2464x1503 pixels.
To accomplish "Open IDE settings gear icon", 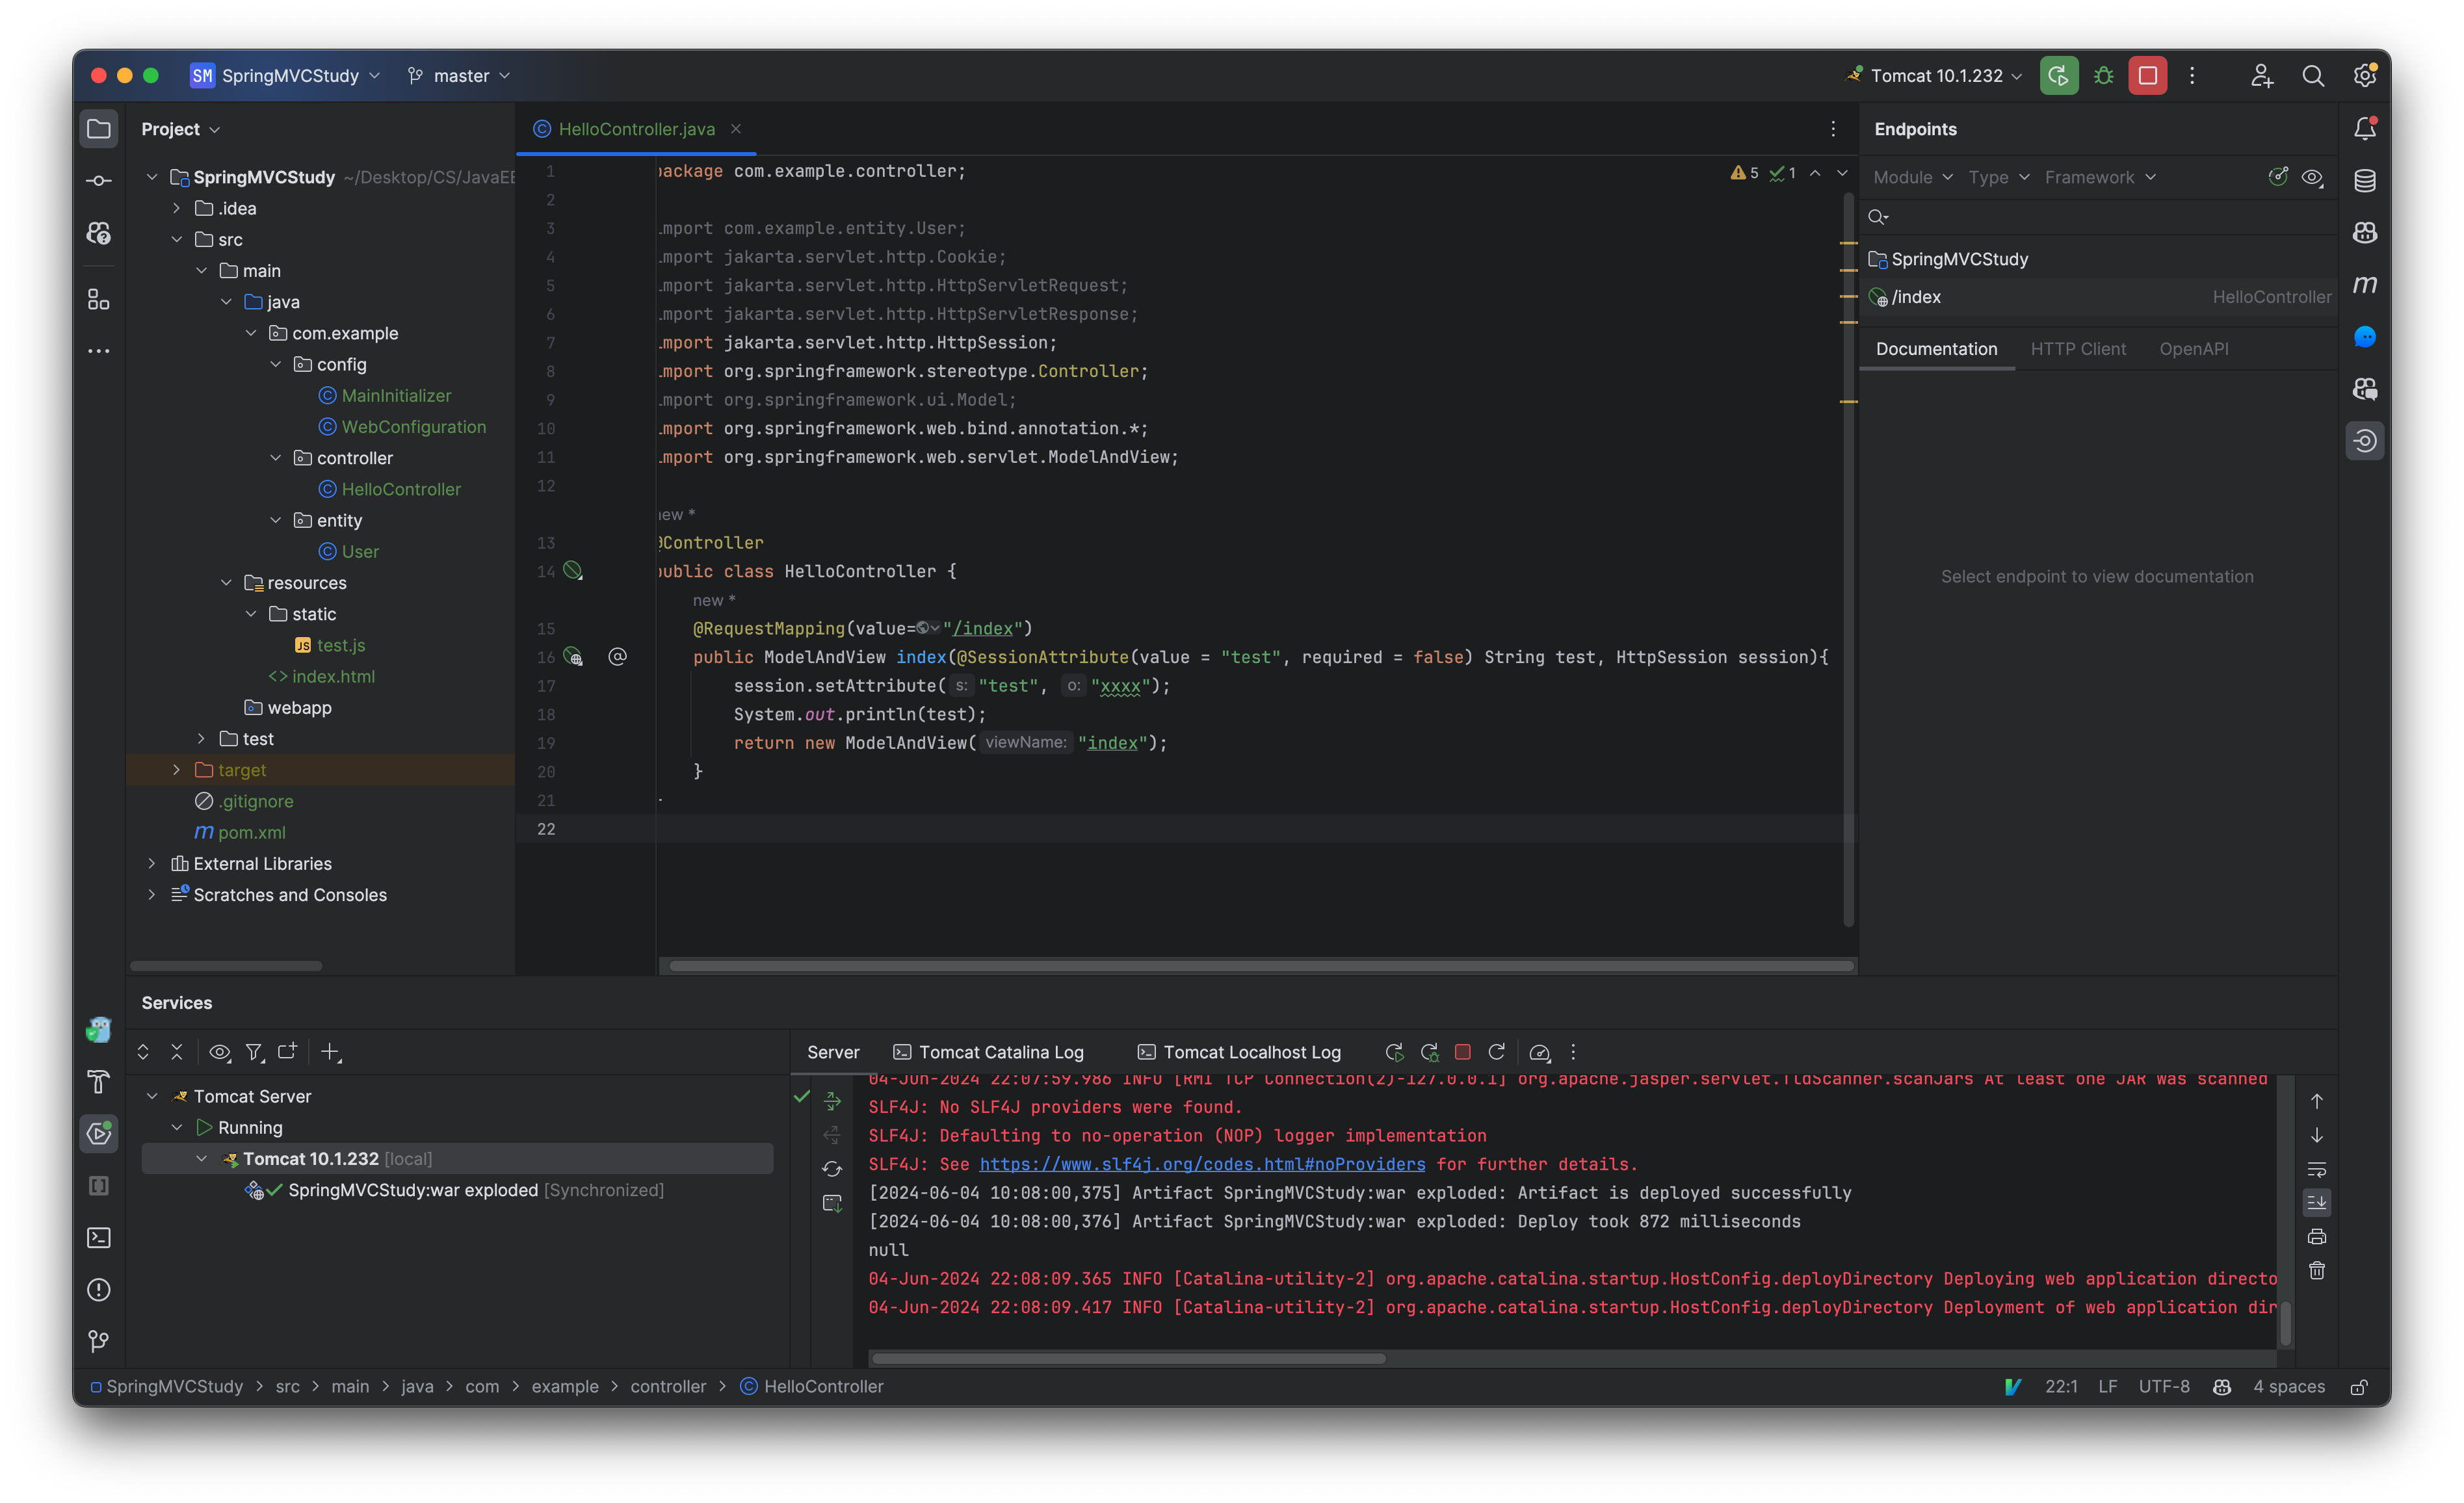I will (2365, 76).
